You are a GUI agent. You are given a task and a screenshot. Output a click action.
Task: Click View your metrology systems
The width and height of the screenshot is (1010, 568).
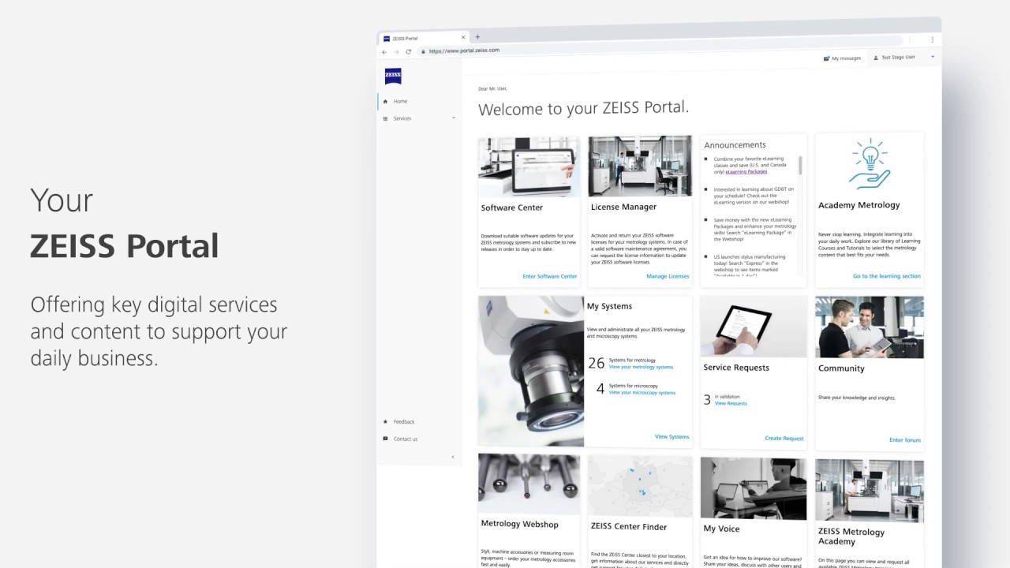click(x=641, y=367)
